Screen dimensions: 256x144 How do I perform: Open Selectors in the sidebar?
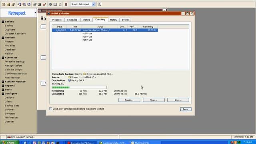pyautogui.click(x=10, y=114)
